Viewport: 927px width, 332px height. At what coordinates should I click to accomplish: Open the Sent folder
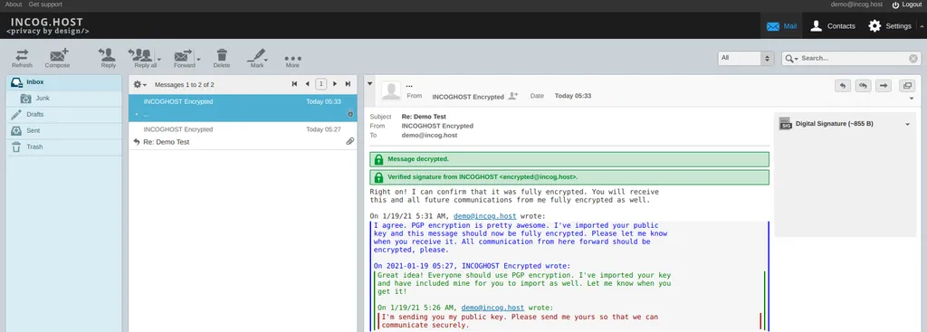pyautogui.click(x=64, y=130)
